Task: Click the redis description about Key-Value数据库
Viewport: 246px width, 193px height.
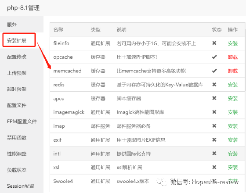Action: (x=160, y=85)
